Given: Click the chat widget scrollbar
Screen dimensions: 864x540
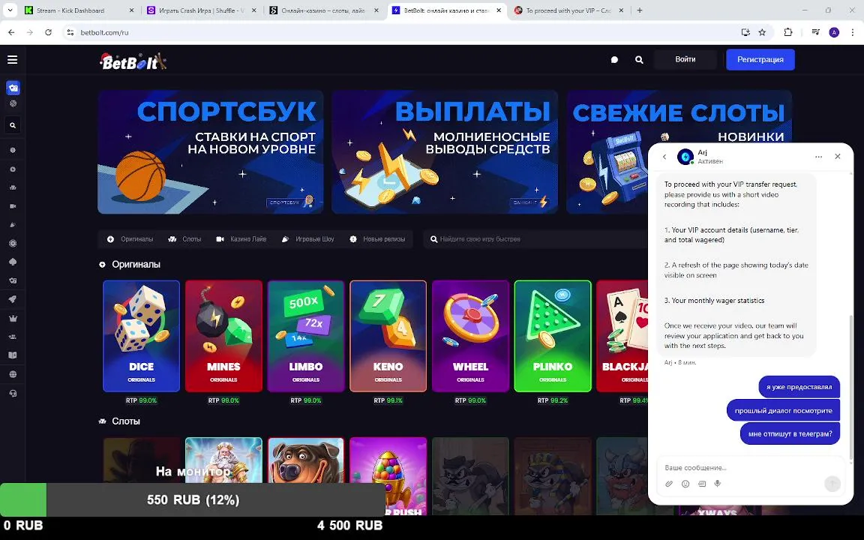Looking at the screenshot, I should (850, 388).
